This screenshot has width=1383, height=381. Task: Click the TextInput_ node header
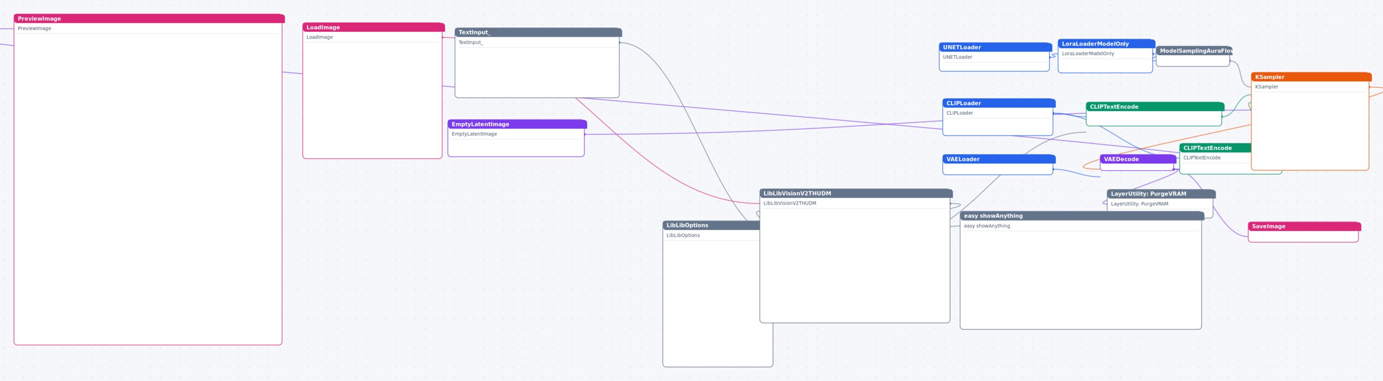coord(538,33)
